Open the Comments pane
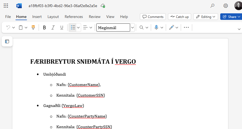The width and height of the screenshot is (242, 129). tap(153, 17)
